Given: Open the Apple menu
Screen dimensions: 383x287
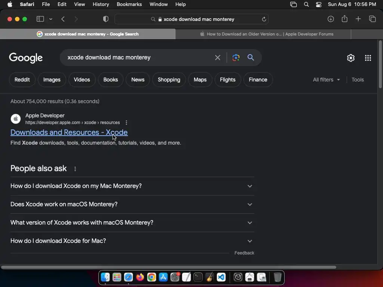Looking at the screenshot, I should pyautogui.click(x=10, y=4).
